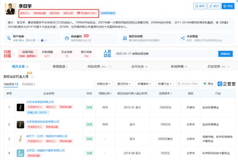The image size is (238, 160).
Task: Click the 北京寺库商贸有限公司 company logo
Action: [21, 107]
